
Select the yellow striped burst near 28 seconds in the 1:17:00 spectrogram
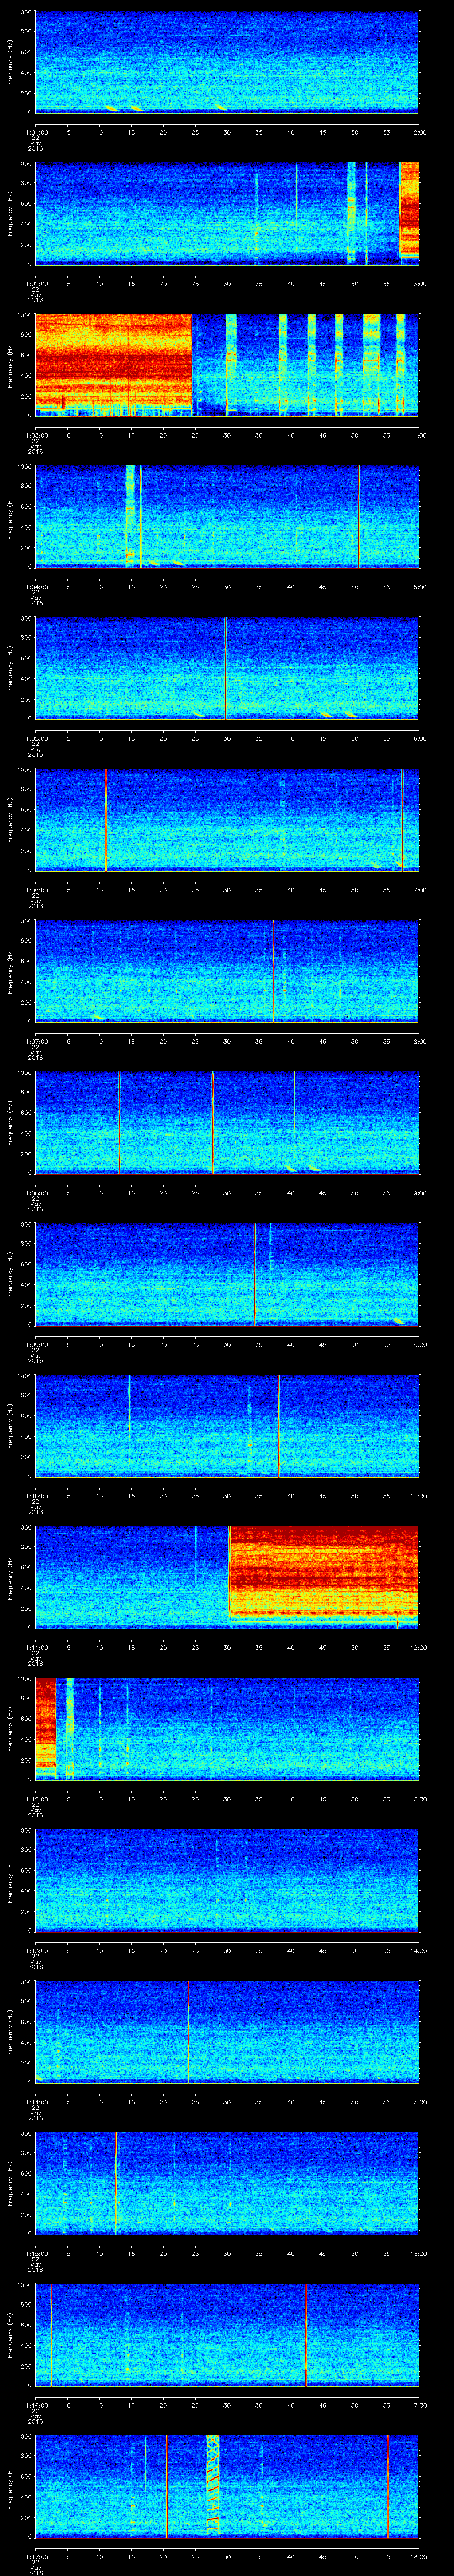point(212,2485)
